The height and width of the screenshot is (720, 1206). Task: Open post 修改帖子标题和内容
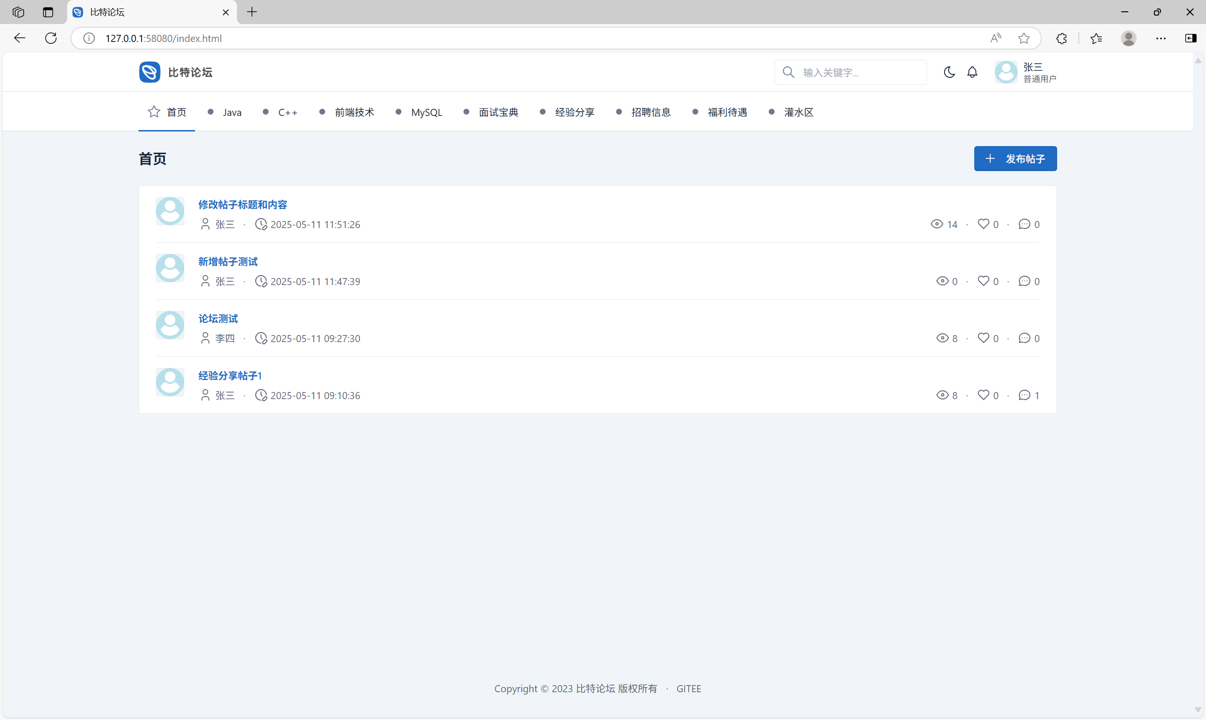tap(243, 205)
